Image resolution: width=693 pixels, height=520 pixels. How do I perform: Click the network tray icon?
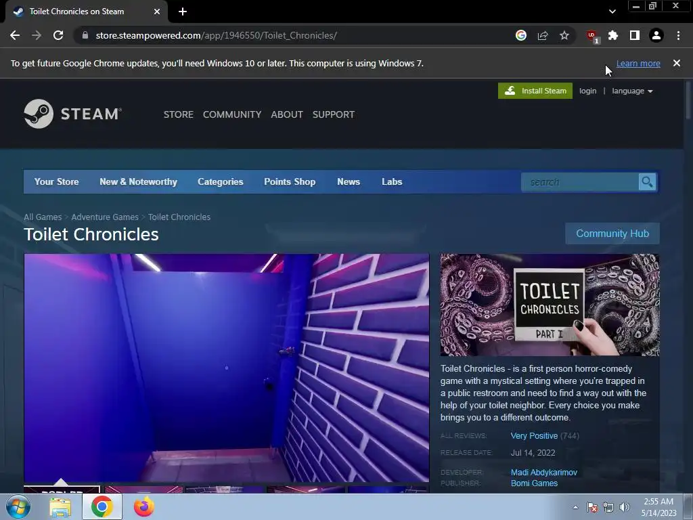pyautogui.click(x=608, y=508)
